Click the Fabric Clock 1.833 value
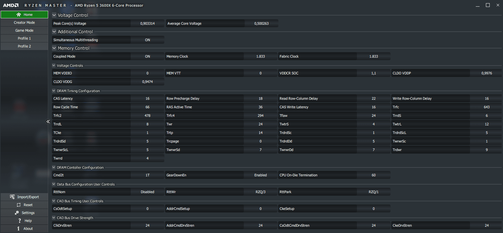 [374, 56]
